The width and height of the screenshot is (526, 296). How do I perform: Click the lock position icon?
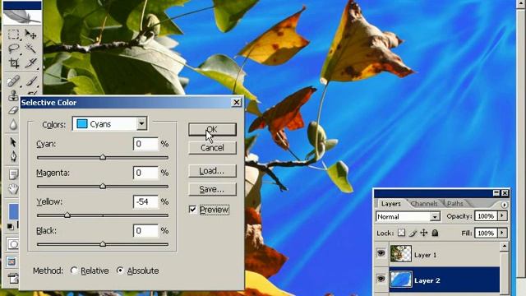pyautogui.click(x=424, y=233)
